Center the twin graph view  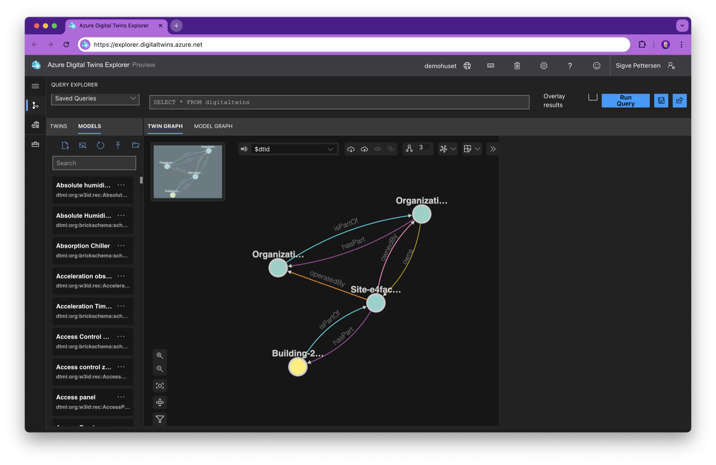click(x=160, y=402)
